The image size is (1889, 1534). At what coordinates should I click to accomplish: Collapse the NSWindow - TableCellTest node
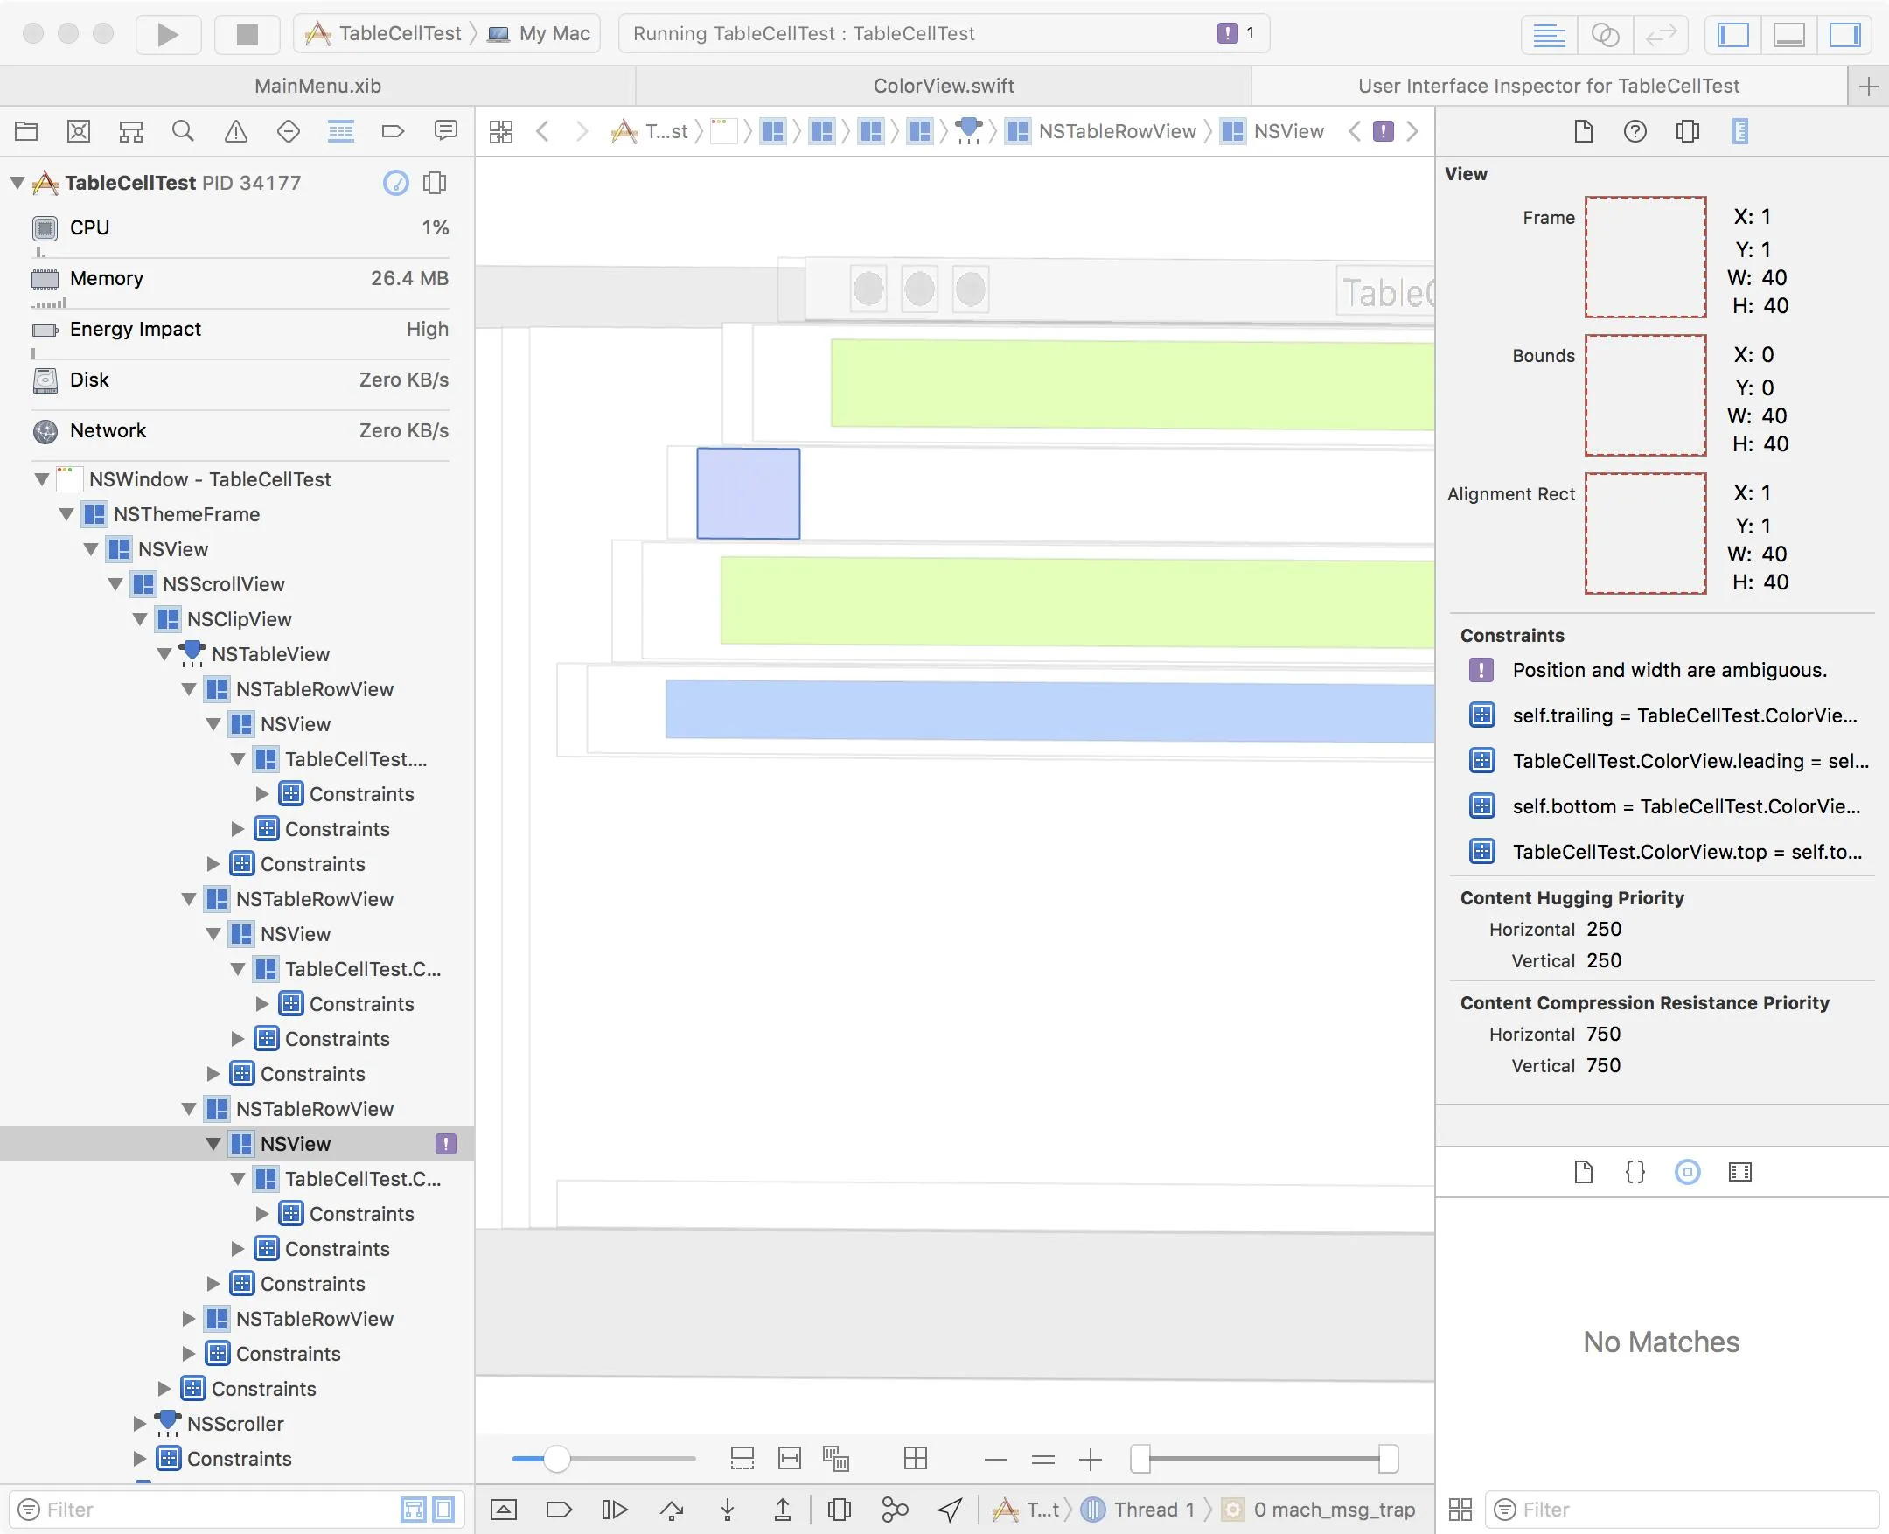[x=41, y=479]
